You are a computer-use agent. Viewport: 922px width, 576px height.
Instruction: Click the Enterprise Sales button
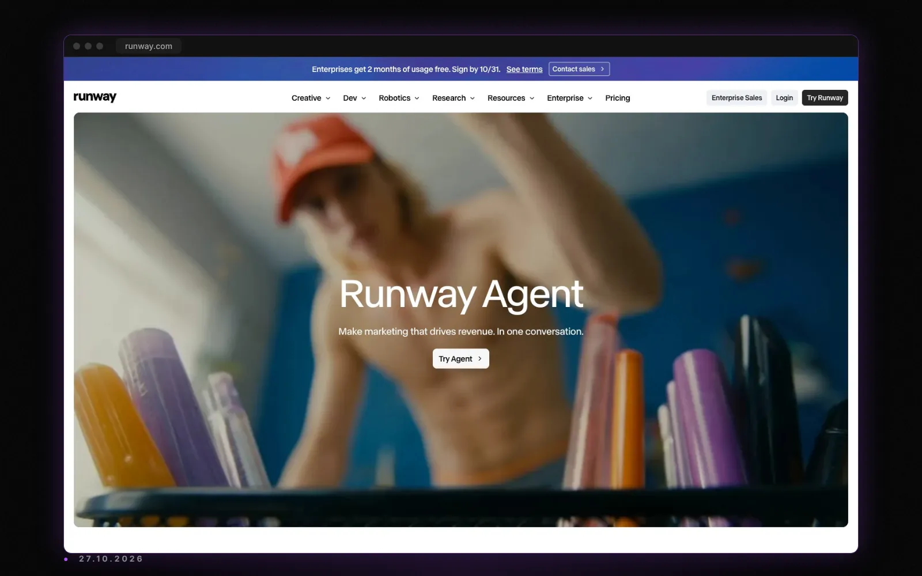(736, 98)
